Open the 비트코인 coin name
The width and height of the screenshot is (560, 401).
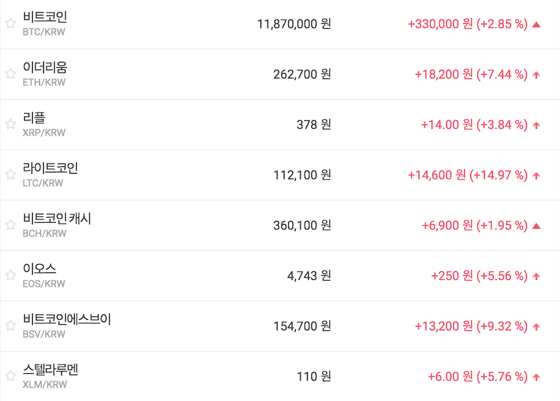pyautogui.click(x=45, y=17)
